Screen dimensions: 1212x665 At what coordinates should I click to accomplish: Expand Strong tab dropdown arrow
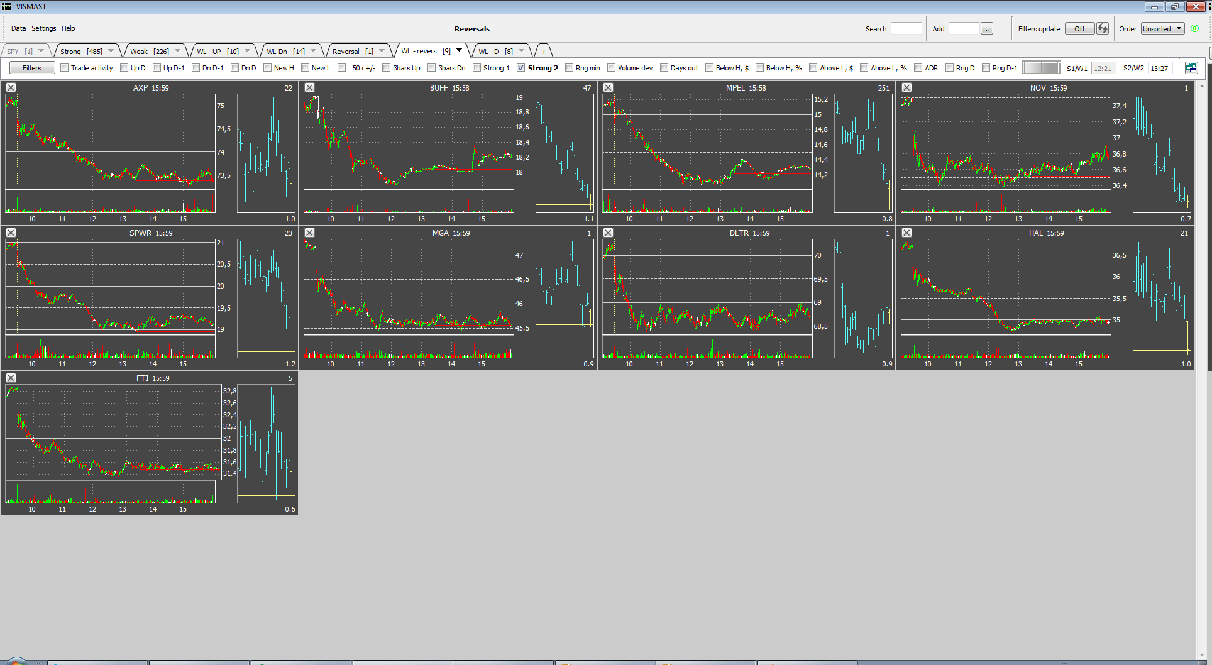111,51
